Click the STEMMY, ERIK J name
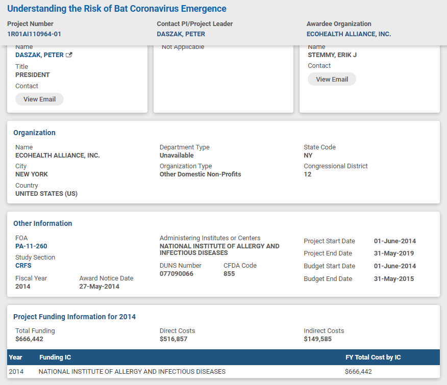 click(332, 55)
